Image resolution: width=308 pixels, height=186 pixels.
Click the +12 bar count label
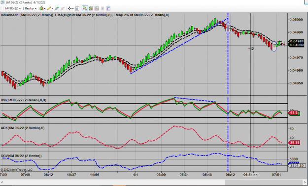pyautogui.click(x=251, y=49)
